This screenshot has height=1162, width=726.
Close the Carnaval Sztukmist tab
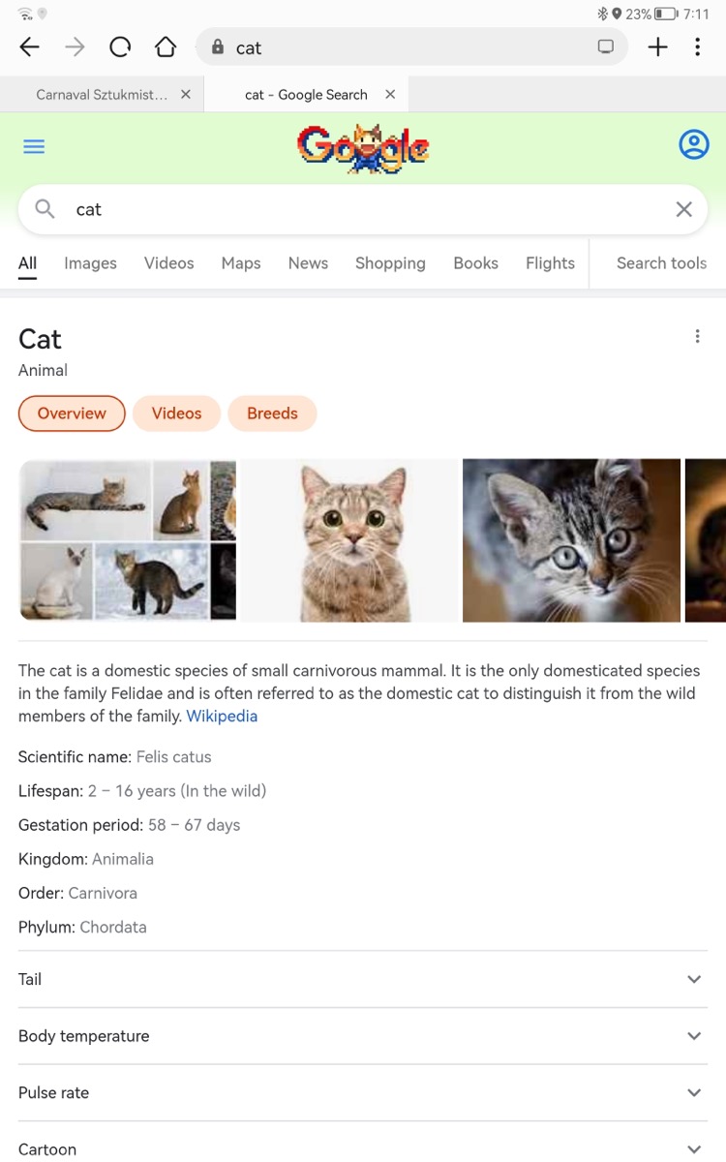(186, 95)
